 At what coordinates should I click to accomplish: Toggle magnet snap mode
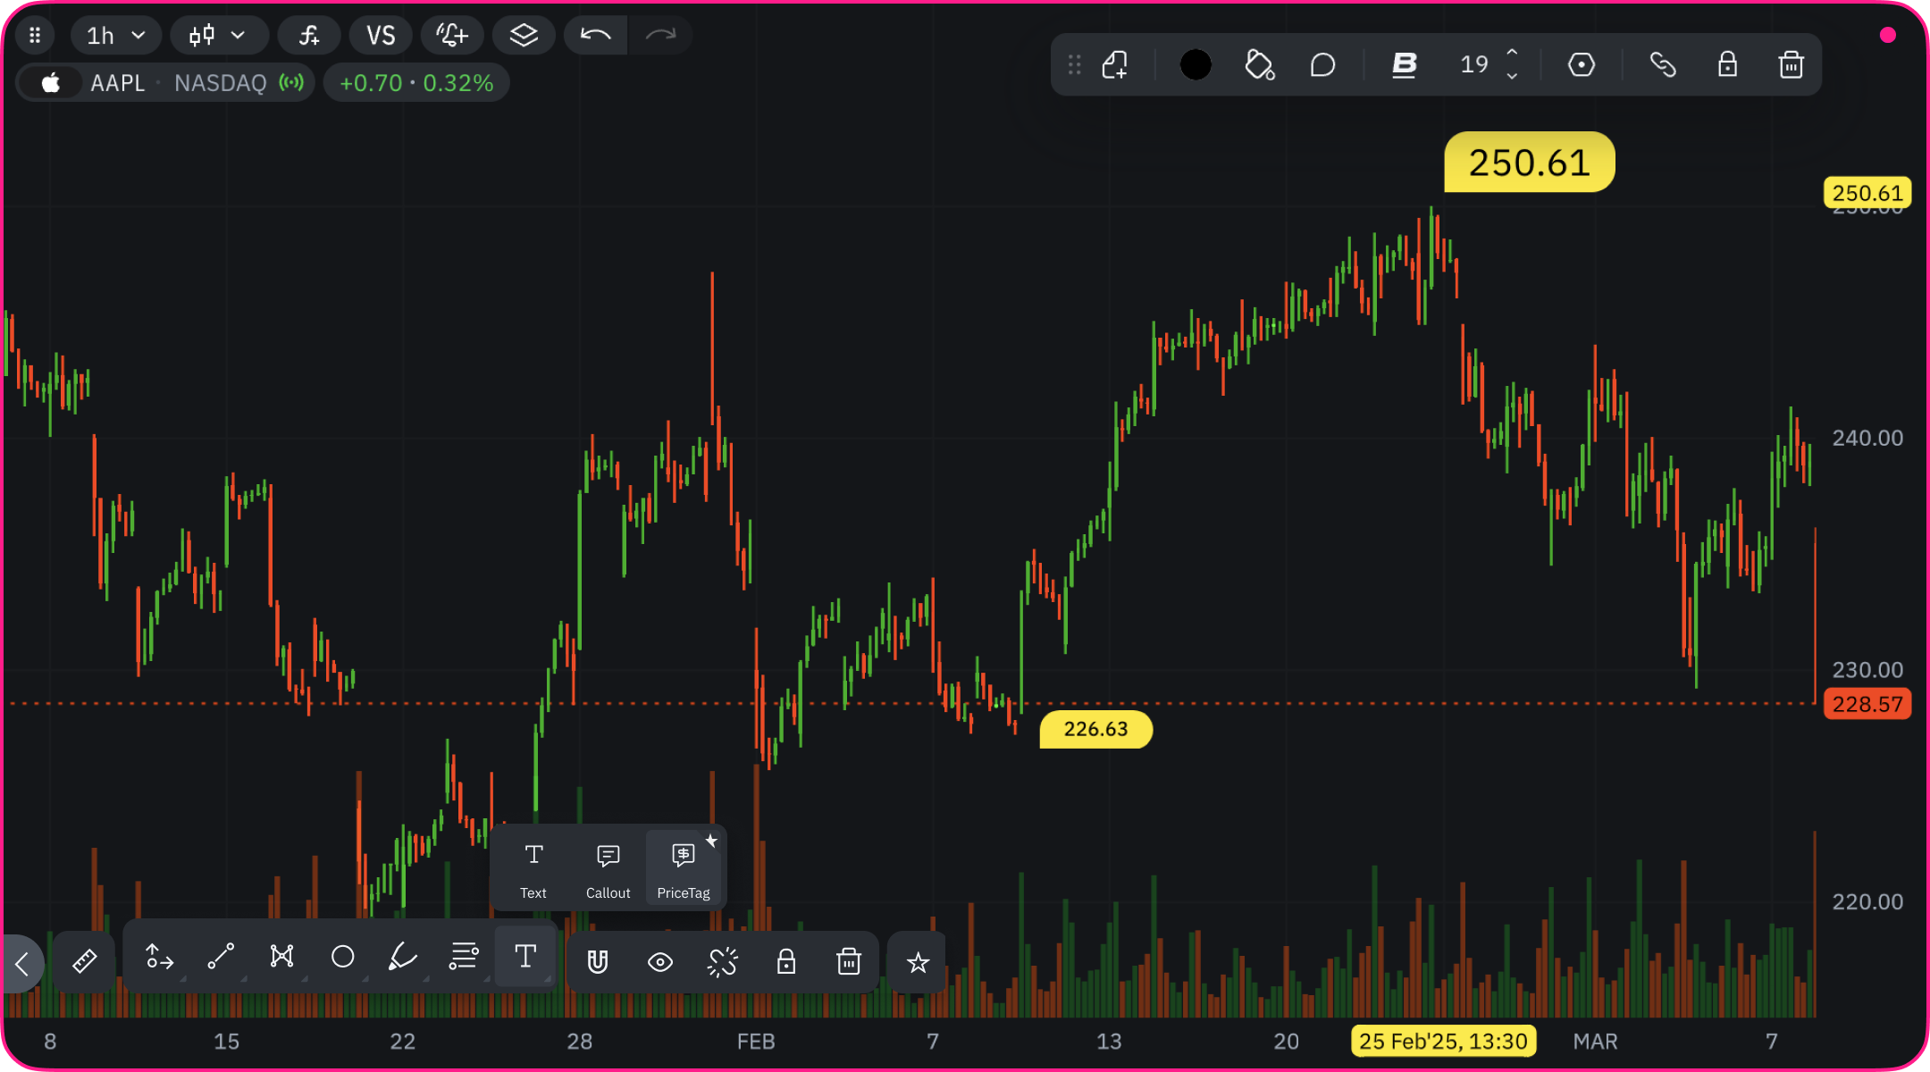coord(597,962)
